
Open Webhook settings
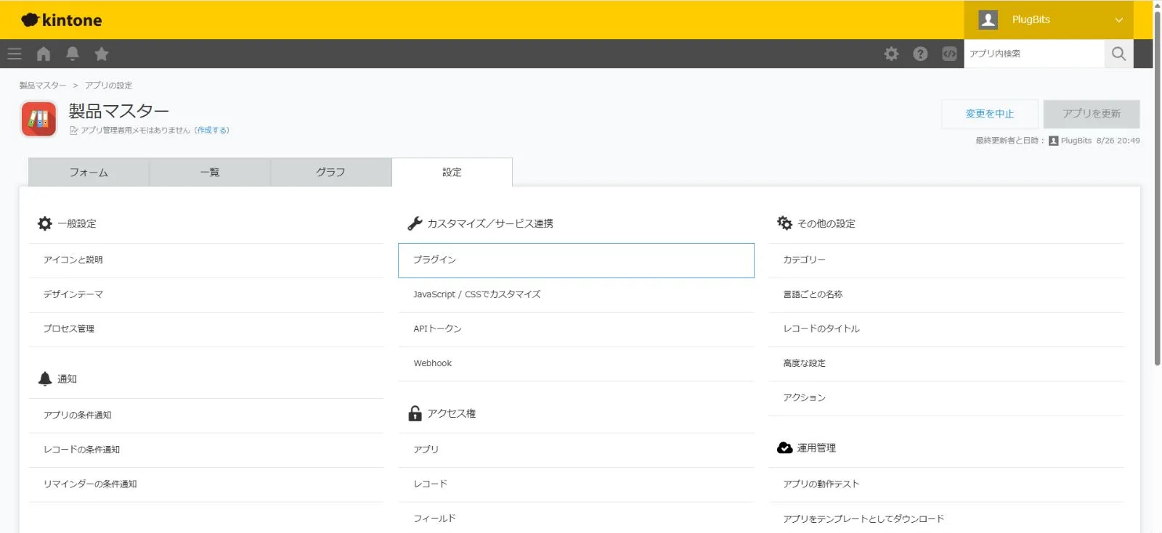tap(576, 363)
